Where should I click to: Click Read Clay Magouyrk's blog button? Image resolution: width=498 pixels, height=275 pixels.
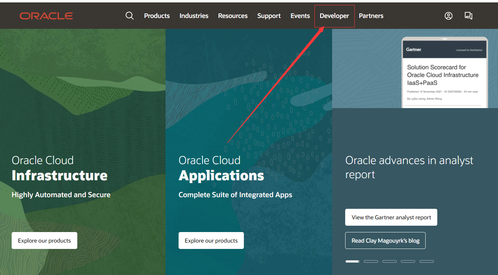click(x=385, y=240)
